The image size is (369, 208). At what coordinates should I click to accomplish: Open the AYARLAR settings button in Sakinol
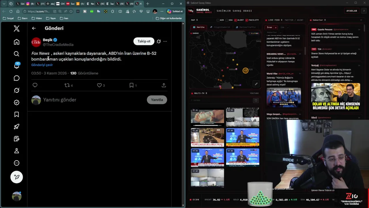[x=352, y=11]
